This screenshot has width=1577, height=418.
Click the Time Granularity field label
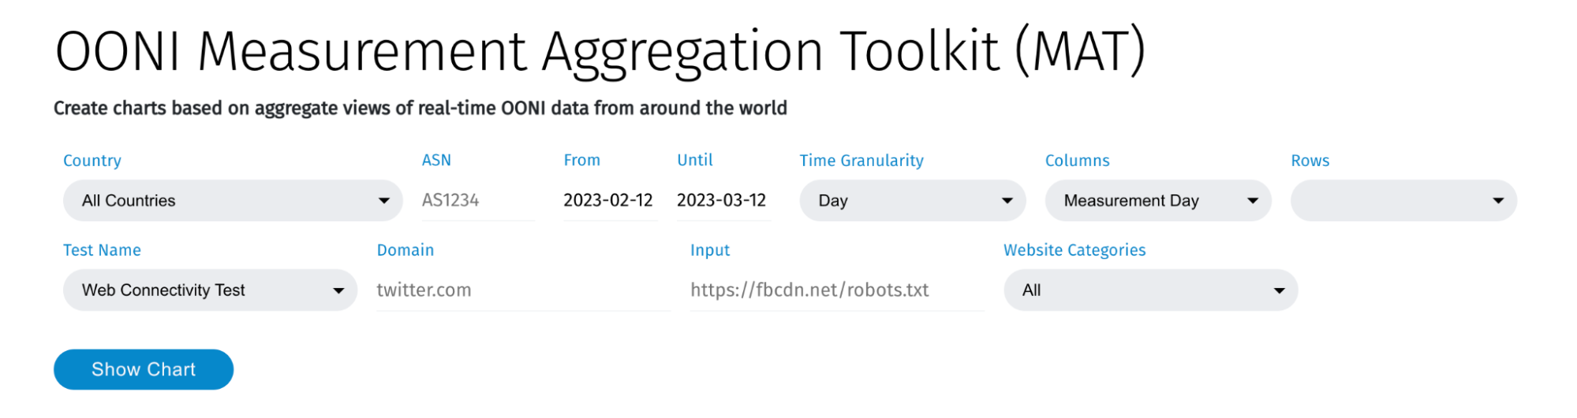(x=861, y=161)
